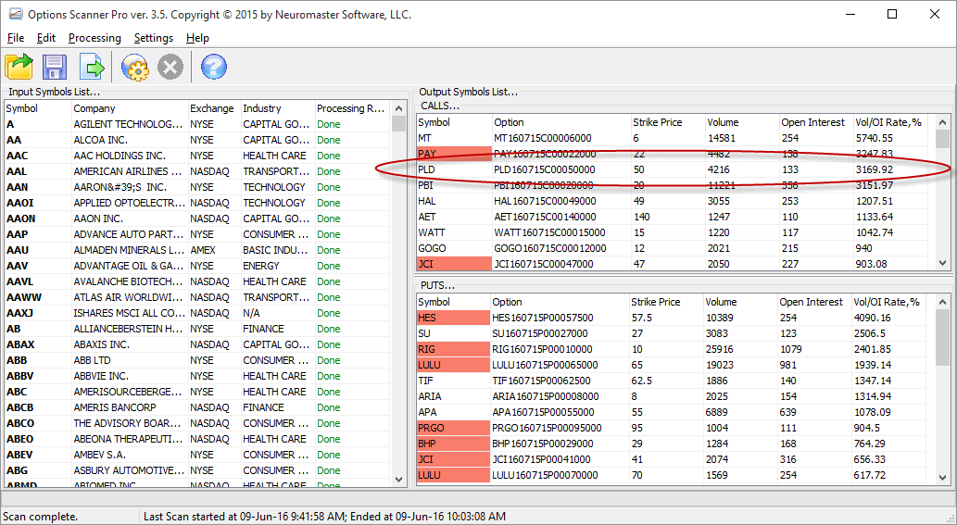Start processing with the gear globe icon

tap(135, 67)
